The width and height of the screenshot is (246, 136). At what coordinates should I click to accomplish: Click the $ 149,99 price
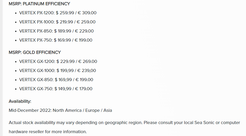pos(63,89)
